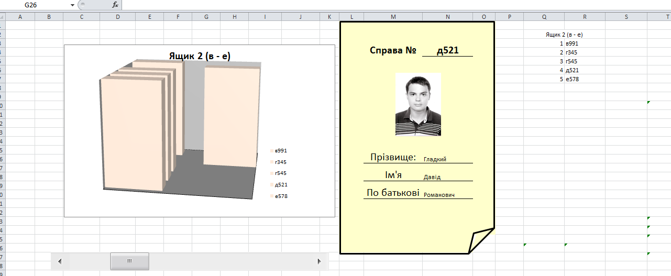Click the person's photo on the yellow card
This screenshot has width=671, height=276.
pyautogui.click(x=418, y=105)
